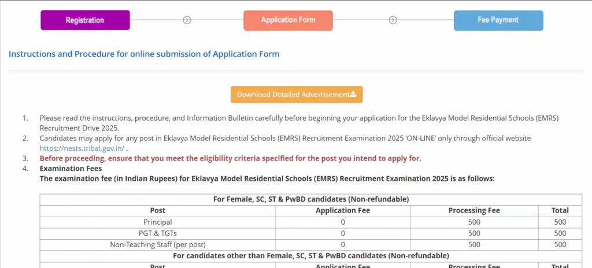Switch to the Application Form step
592x268 pixels.
coord(288,20)
